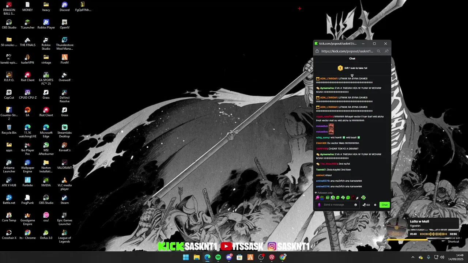The width and height of the screenshot is (468, 263).
Task: Select the League of Legends desktop icon
Action: click(x=64, y=236)
